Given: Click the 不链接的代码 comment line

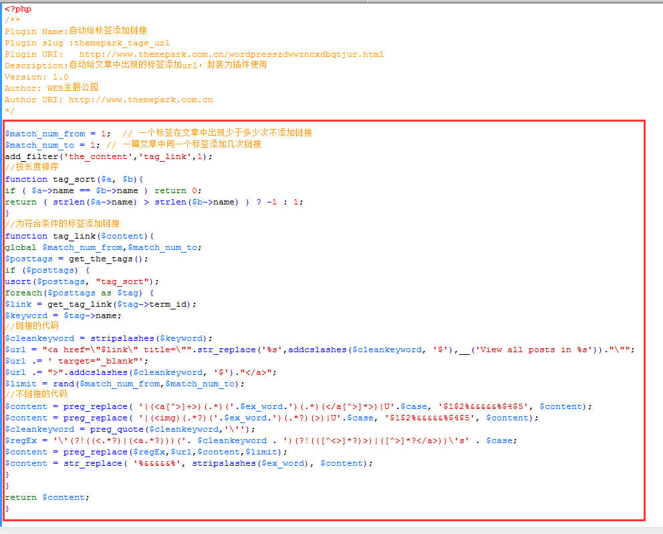Looking at the screenshot, I should [x=33, y=394].
